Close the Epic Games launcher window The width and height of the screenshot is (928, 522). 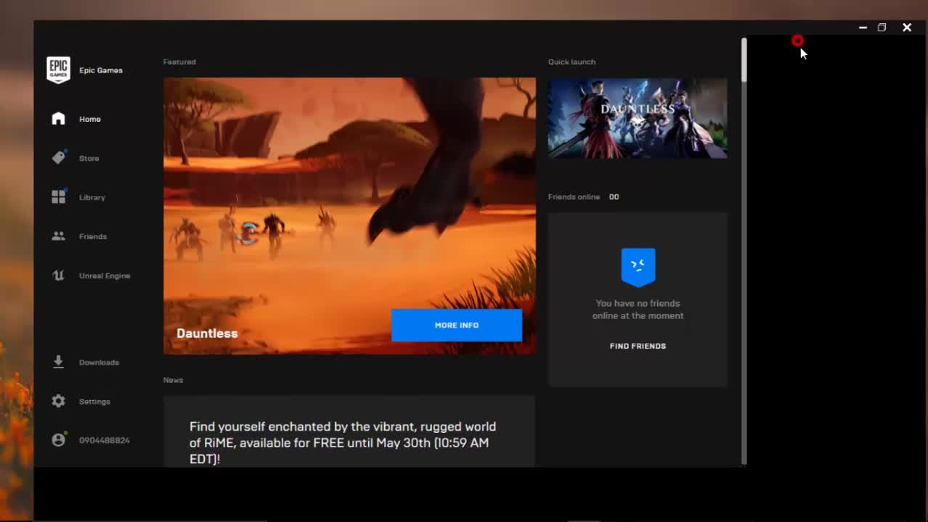click(x=907, y=28)
